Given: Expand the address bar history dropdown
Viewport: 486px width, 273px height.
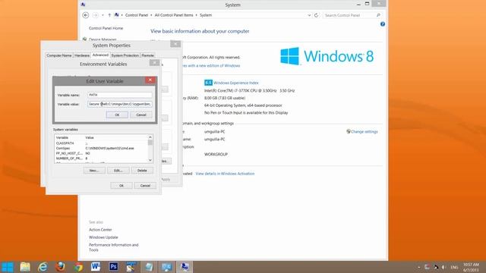Looking at the screenshot, I should click(x=309, y=15).
